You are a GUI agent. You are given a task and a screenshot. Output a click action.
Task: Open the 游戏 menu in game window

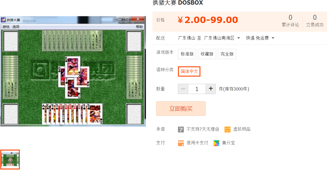click(6, 27)
